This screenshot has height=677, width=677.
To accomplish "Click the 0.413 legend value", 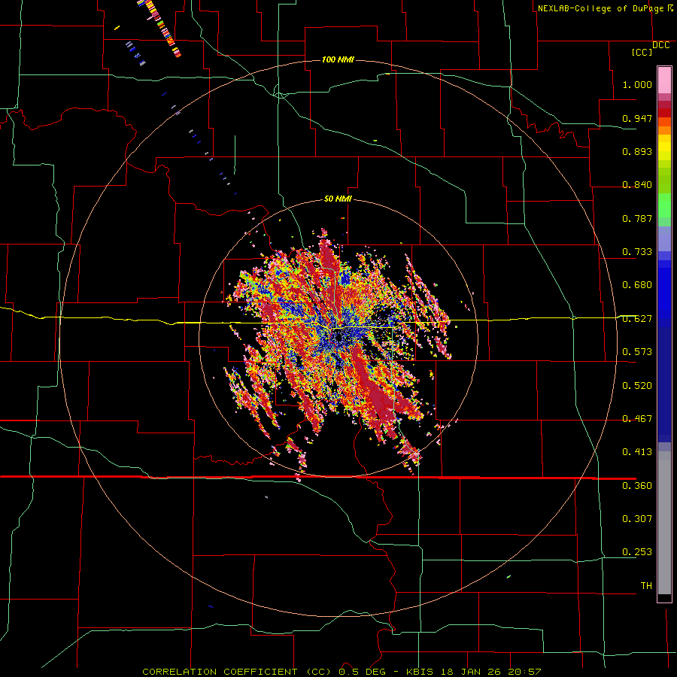I will click(x=637, y=452).
